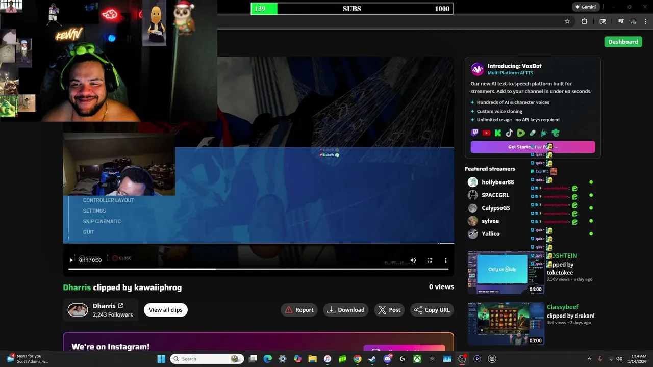Report this clip
Viewport: 653px width, 367px height.
tap(299, 310)
